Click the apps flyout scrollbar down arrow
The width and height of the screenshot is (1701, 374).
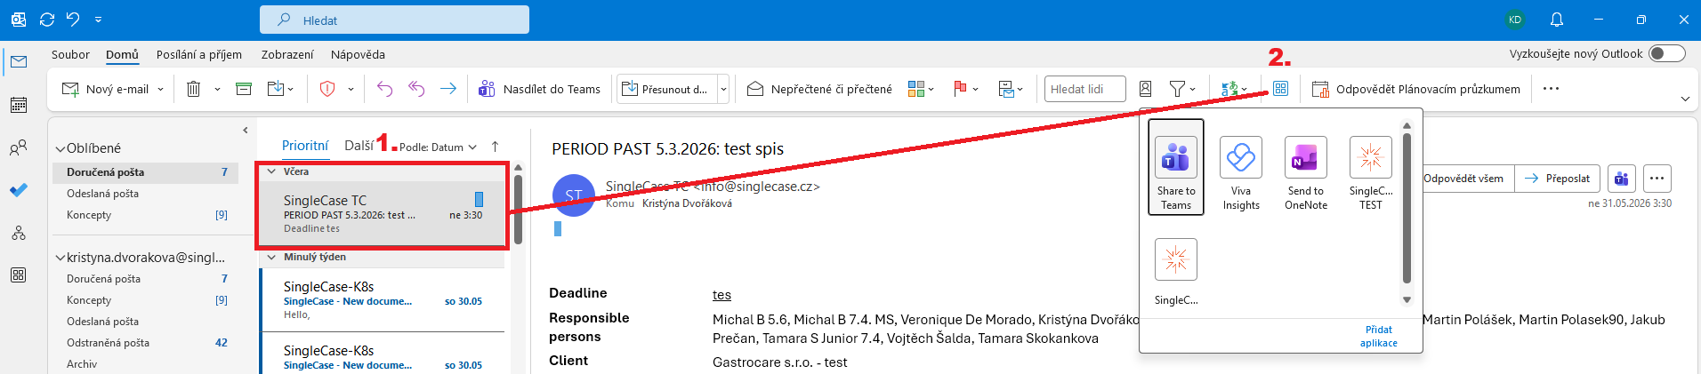(x=1407, y=300)
